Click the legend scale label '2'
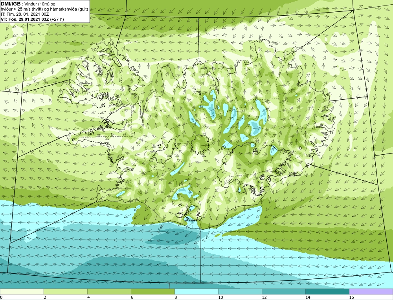Screen dimensions: 393x300 45,297
